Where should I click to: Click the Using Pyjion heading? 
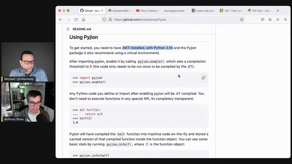point(83,37)
